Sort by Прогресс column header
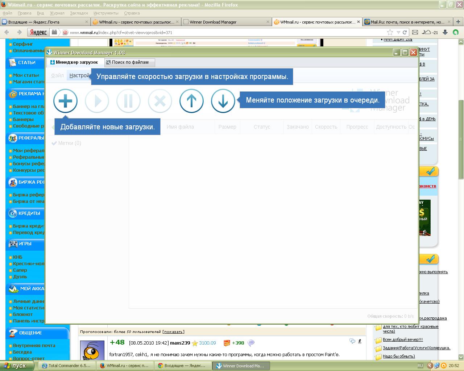The width and height of the screenshot is (464, 371). 357,127
